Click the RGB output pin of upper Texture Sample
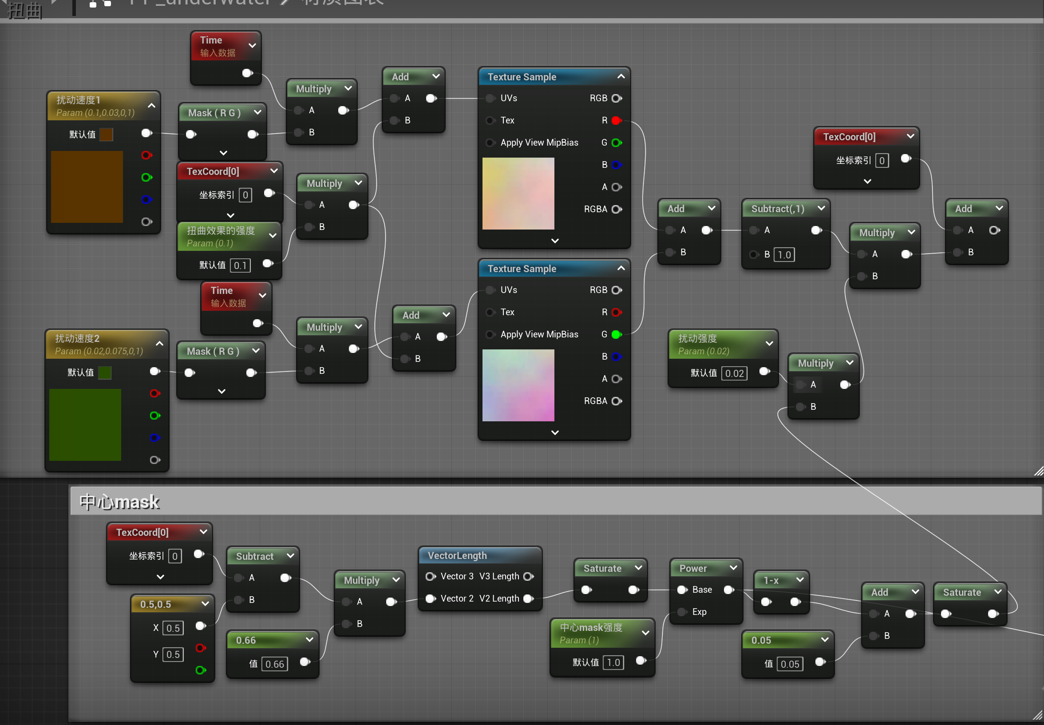The image size is (1044, 725). click(x=617, y=98)
